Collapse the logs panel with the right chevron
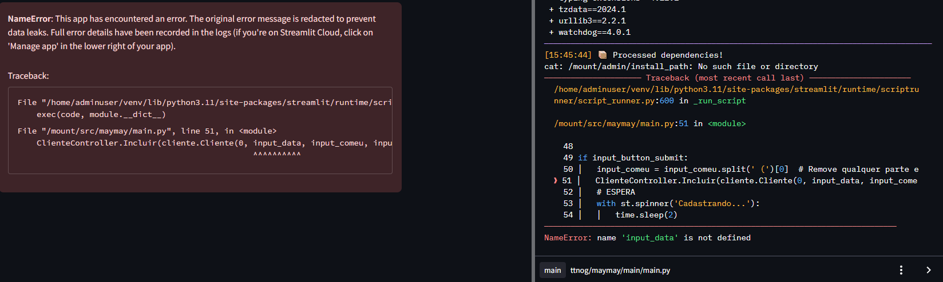The image size is (943, 282). (928, 270)
